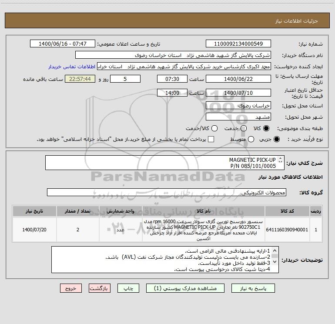Viewport: 335px width, 324px height.
Task: Click the buyer organization name field
Action: point(173,55)
